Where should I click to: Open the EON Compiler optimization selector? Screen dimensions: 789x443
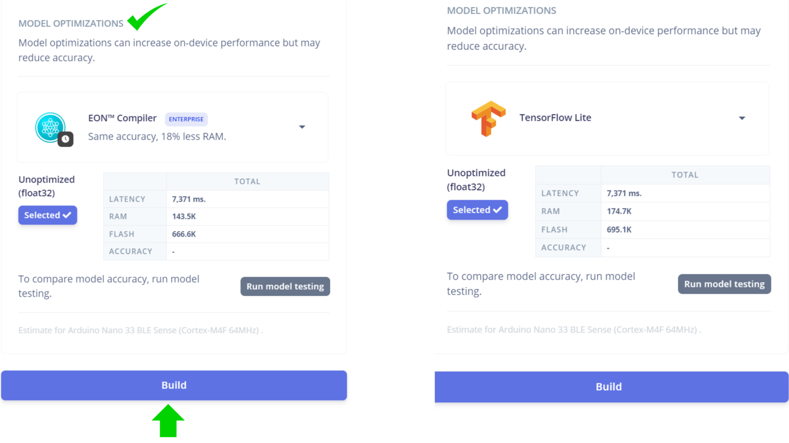[173, 127]
